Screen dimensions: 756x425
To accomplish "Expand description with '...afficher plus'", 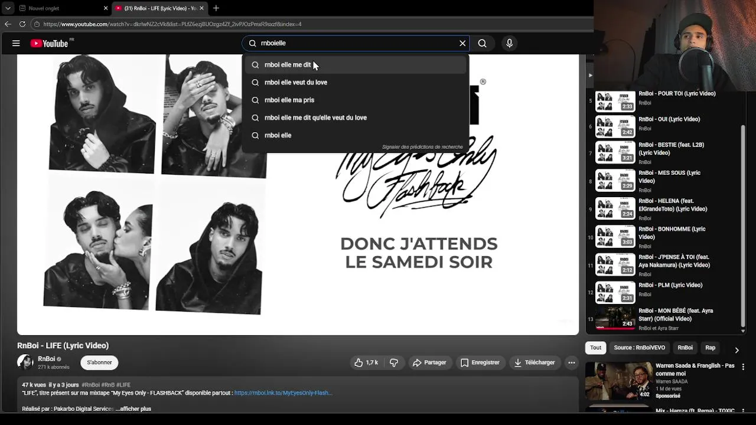I will 133,409.
